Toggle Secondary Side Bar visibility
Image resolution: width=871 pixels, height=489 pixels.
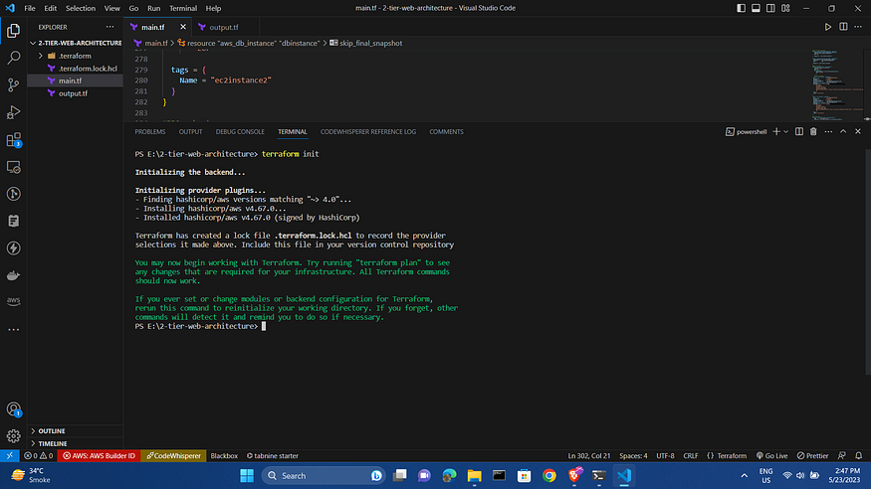pyautogui.click(x=770, y=8)
